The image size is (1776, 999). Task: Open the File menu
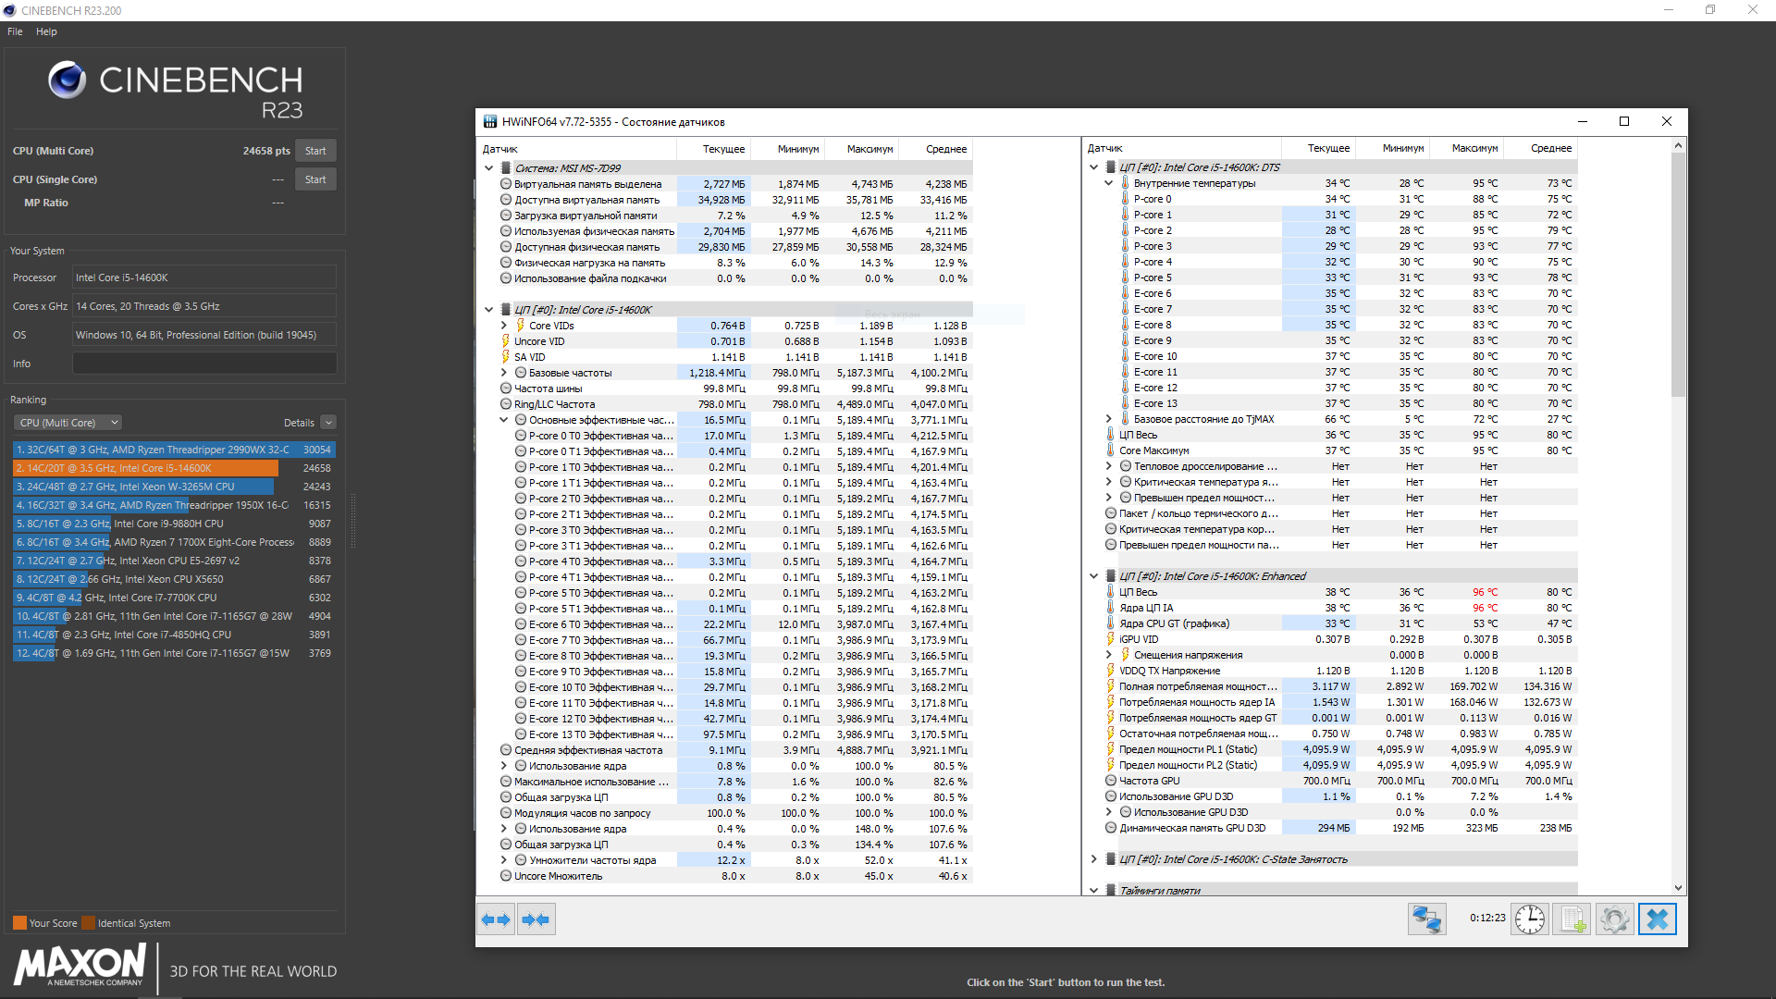15,31
